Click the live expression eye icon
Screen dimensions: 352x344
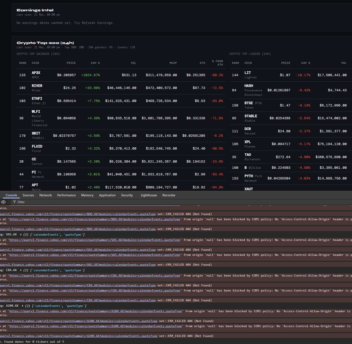pos(3,202)
